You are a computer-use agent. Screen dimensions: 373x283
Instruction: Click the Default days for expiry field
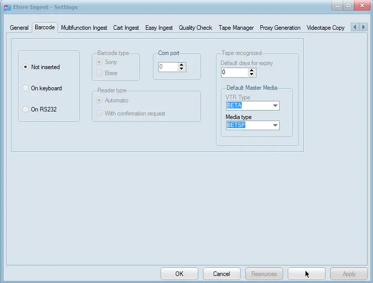coord(234,73)
